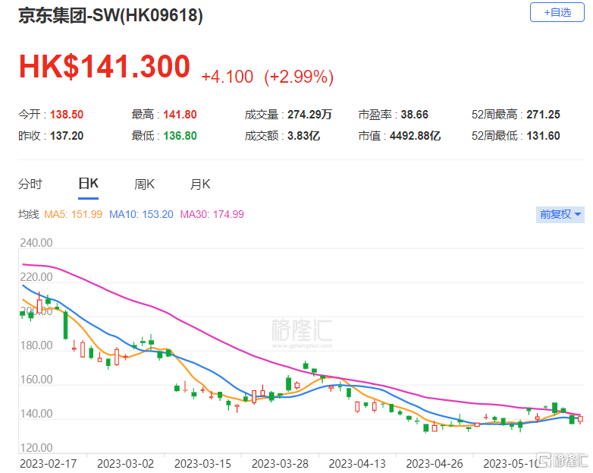Click the 120.00 price axis label

click(36, 448)
